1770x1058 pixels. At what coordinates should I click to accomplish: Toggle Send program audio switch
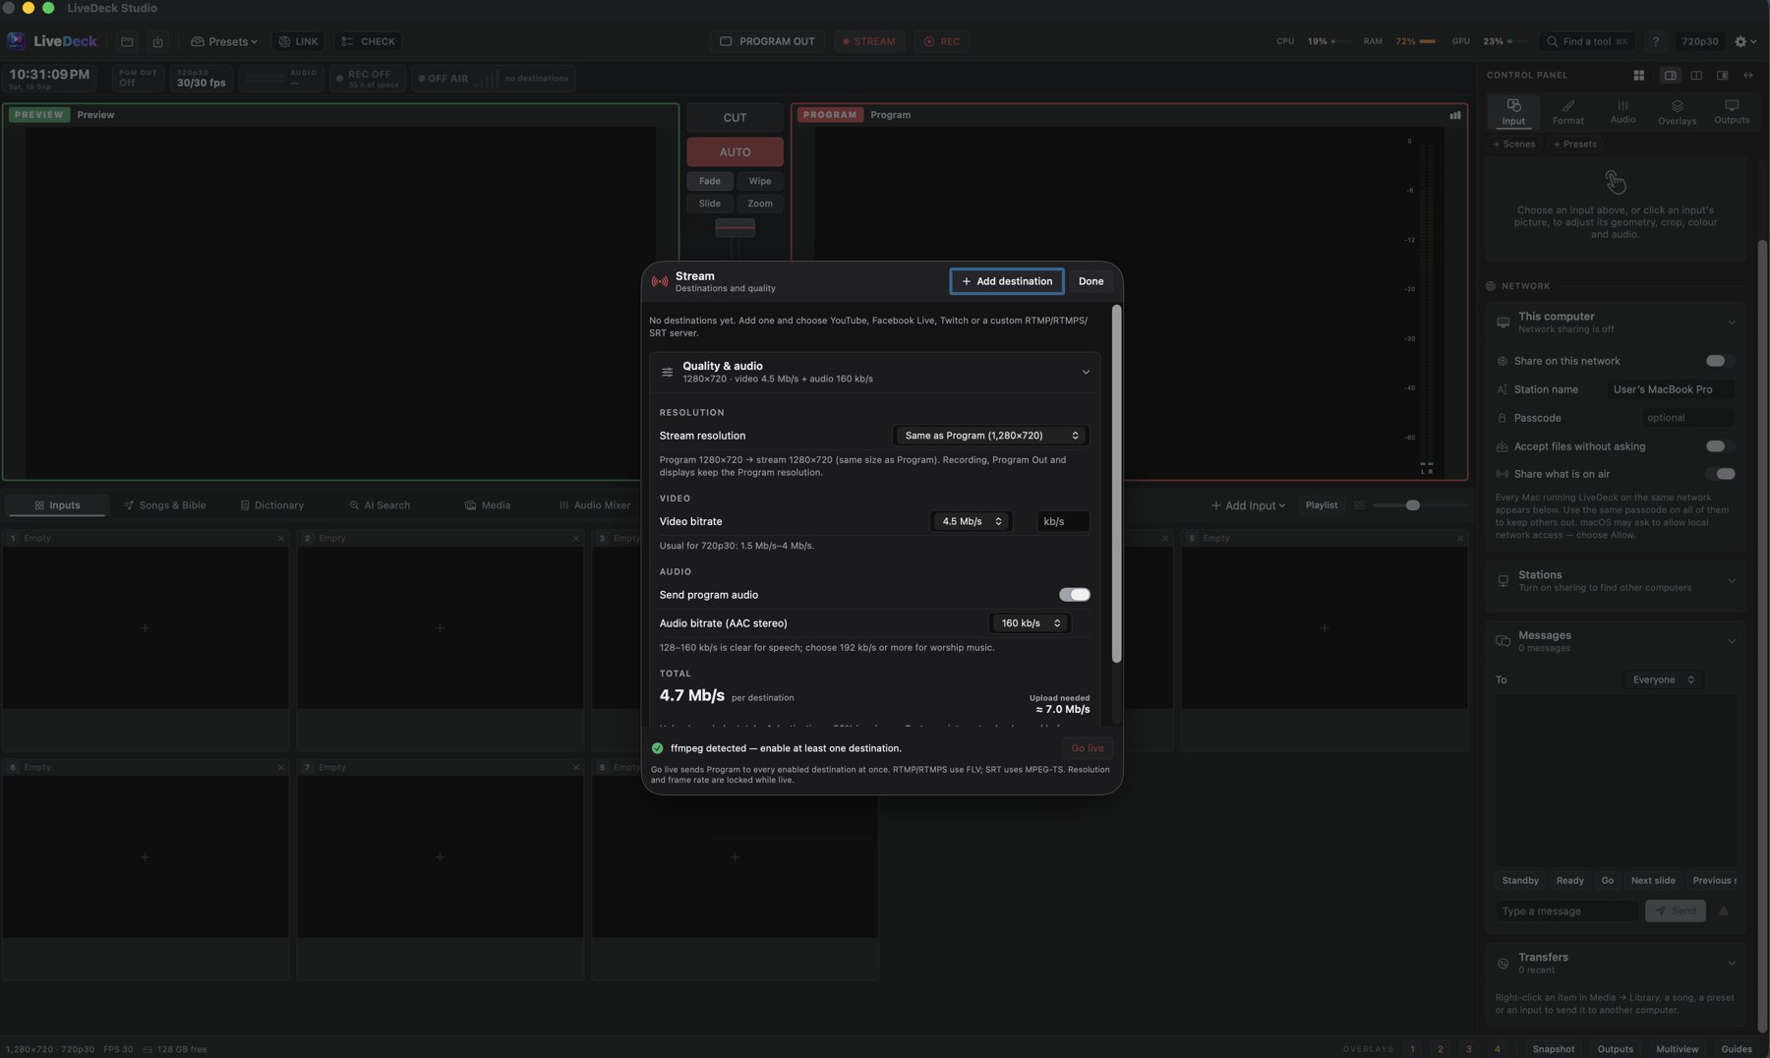[x=1074, y=595]
